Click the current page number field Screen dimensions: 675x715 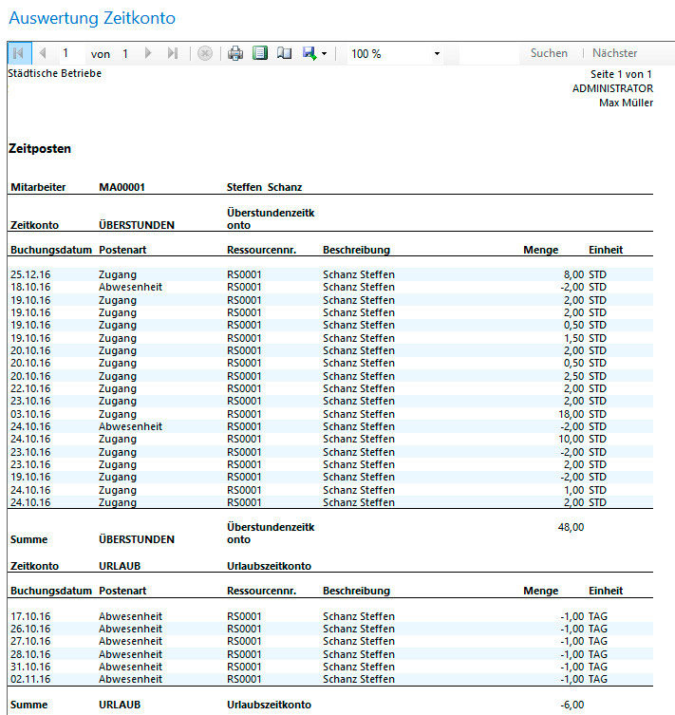point(72,53)
